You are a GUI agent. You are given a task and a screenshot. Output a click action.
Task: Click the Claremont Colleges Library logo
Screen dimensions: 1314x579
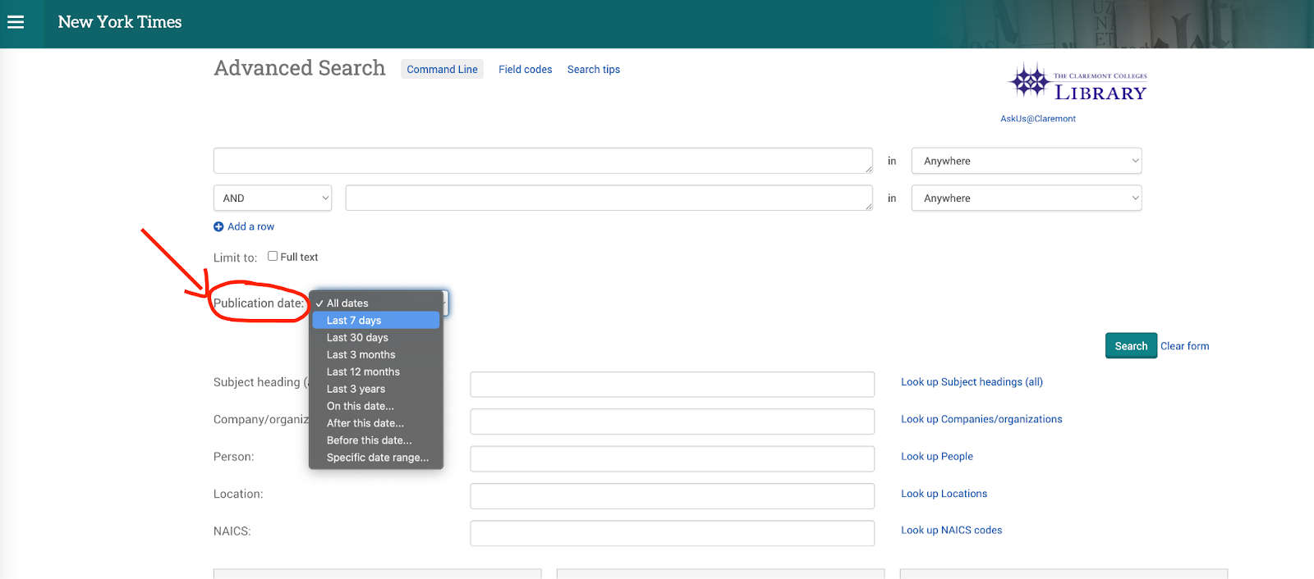pos(1077,84)
